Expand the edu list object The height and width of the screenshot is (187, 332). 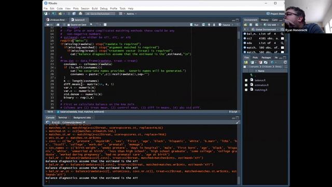(245, 43)
